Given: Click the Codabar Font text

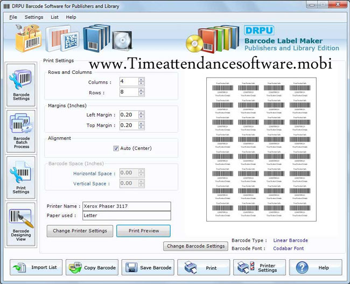Looking at the screenshot, I should click(289, 248).
